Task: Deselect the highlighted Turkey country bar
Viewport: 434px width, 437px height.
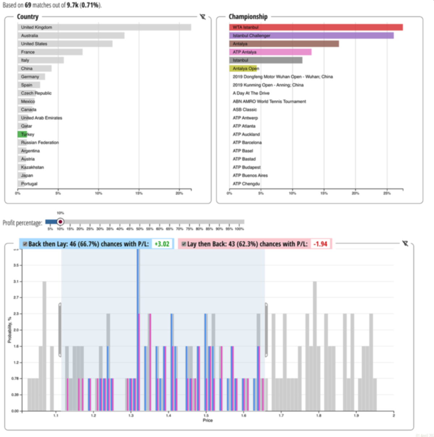Action: [22, 135]
